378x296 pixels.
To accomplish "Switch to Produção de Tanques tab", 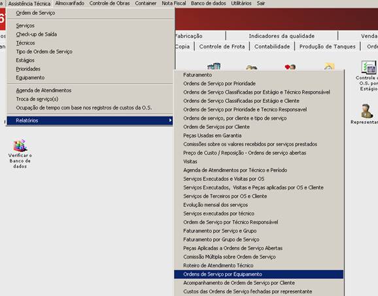I will 328,46.
